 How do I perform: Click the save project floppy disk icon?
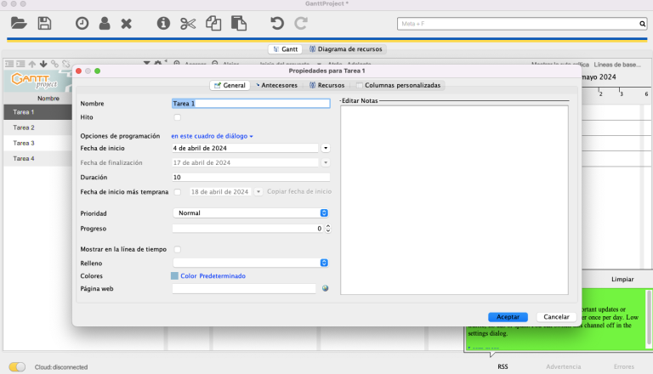click(x=44, y=24)
